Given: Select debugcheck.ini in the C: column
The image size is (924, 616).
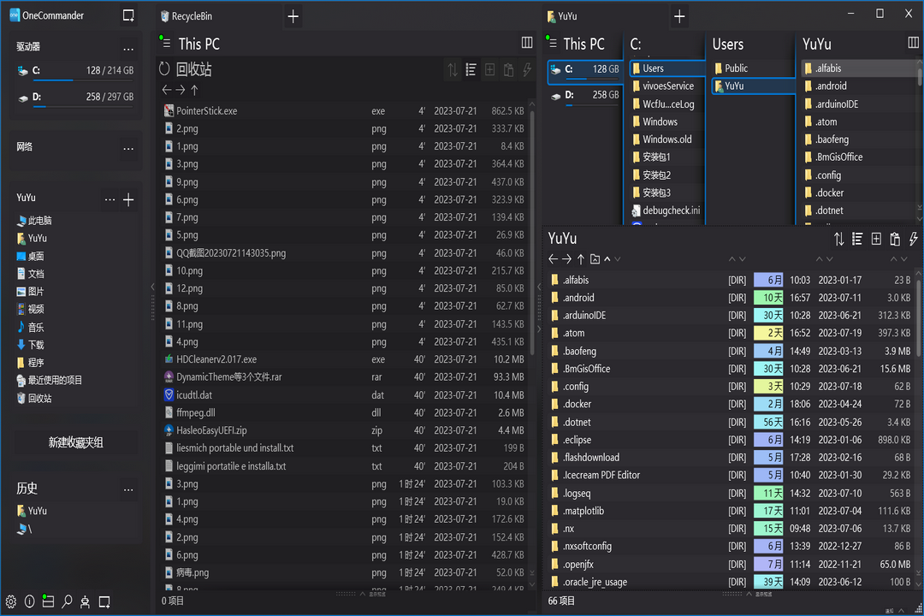Looking at the screenshot, I should coord(669,210).
